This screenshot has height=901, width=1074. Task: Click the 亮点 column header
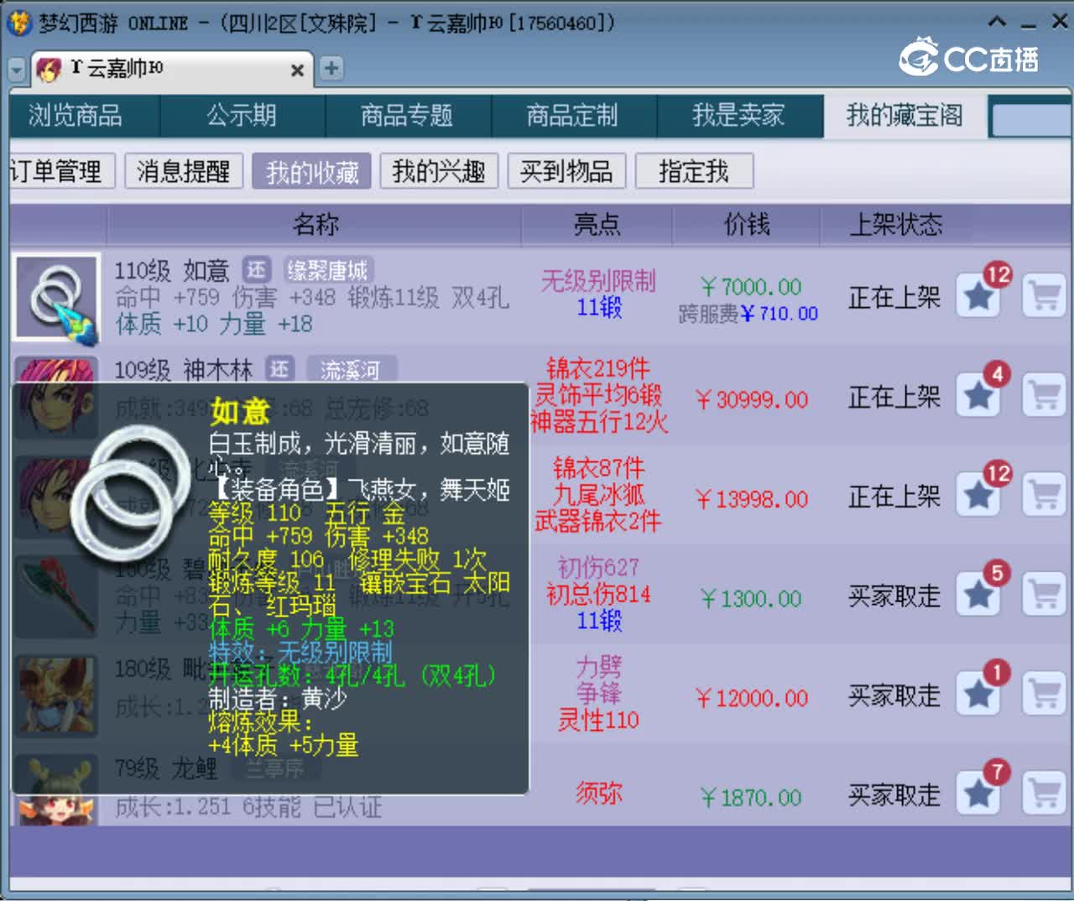pyautogui.click(x=597, y=224)
